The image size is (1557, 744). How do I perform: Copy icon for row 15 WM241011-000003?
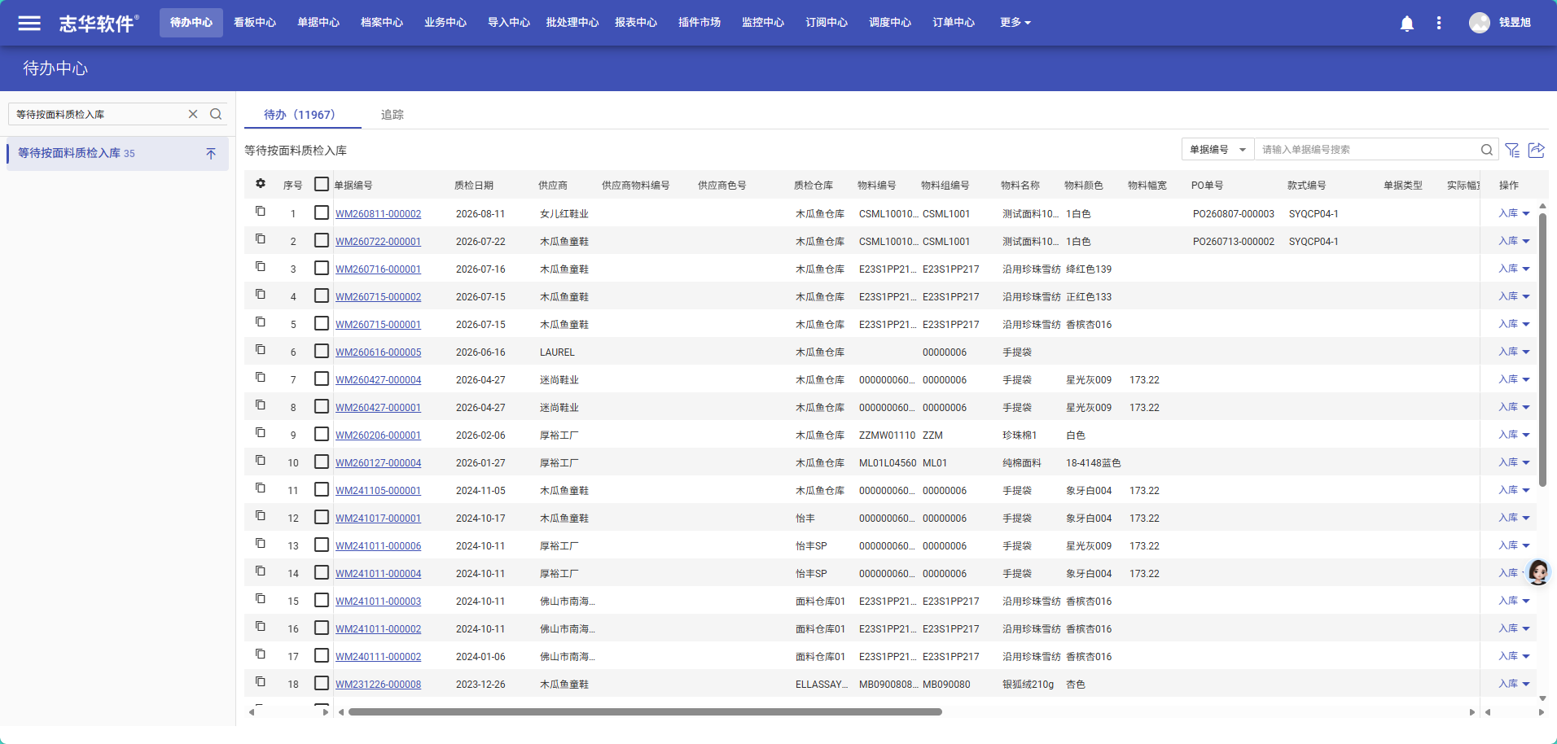[x=261, y=599]
